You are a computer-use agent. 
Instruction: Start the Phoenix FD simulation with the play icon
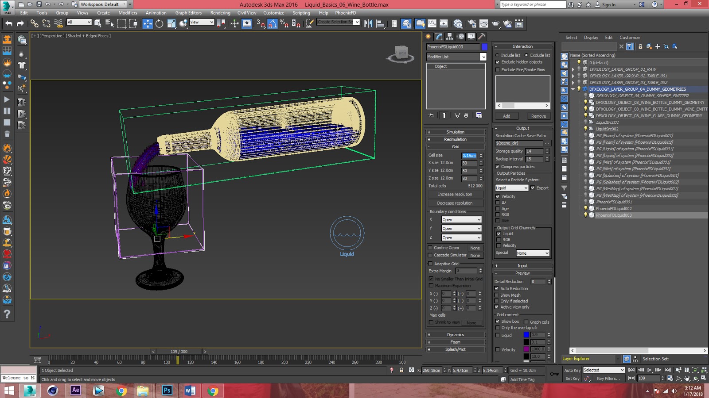[6, 99]
